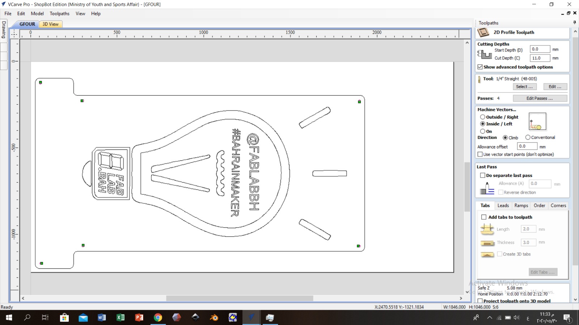Open the Ramps tab
This screenshot has width=579, height=325.
tap(521, 205)
